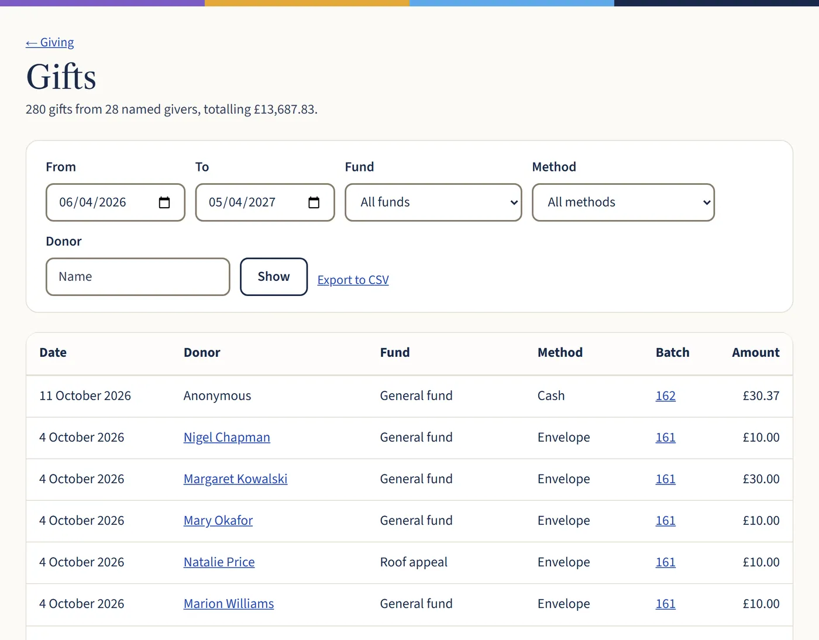Click the Show button
The height and width of the screenshot is (640, 819).
coord(274,277)
